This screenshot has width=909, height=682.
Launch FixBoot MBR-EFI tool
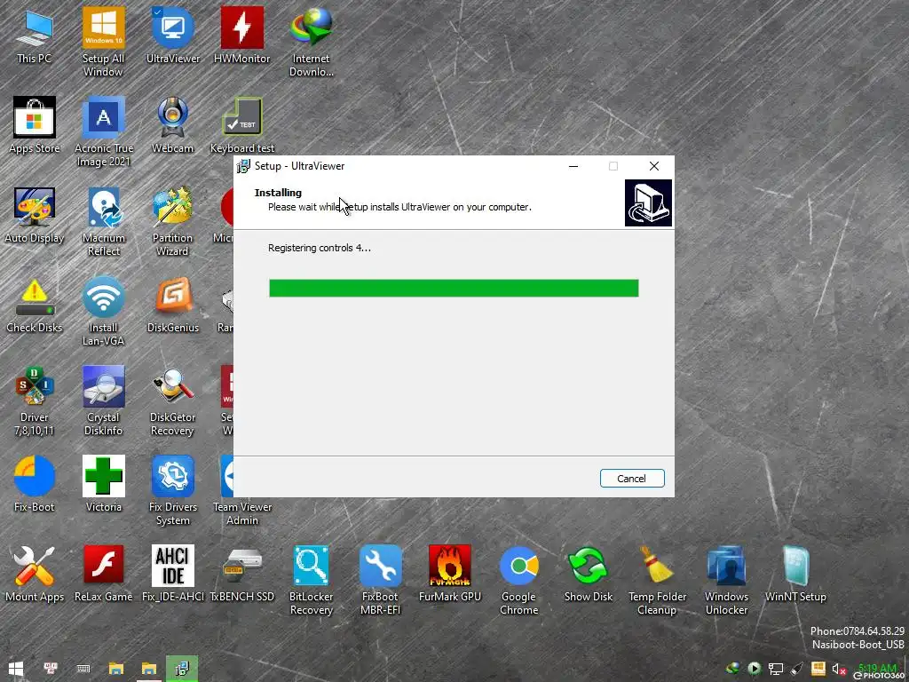pos(380,581)
